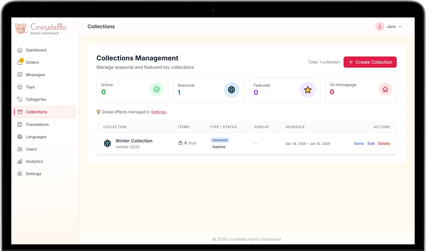Click the Collections archive box icon

(20, 112)
